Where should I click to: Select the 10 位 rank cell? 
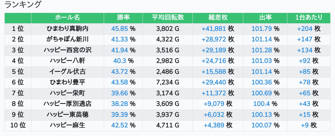point(18,125)
